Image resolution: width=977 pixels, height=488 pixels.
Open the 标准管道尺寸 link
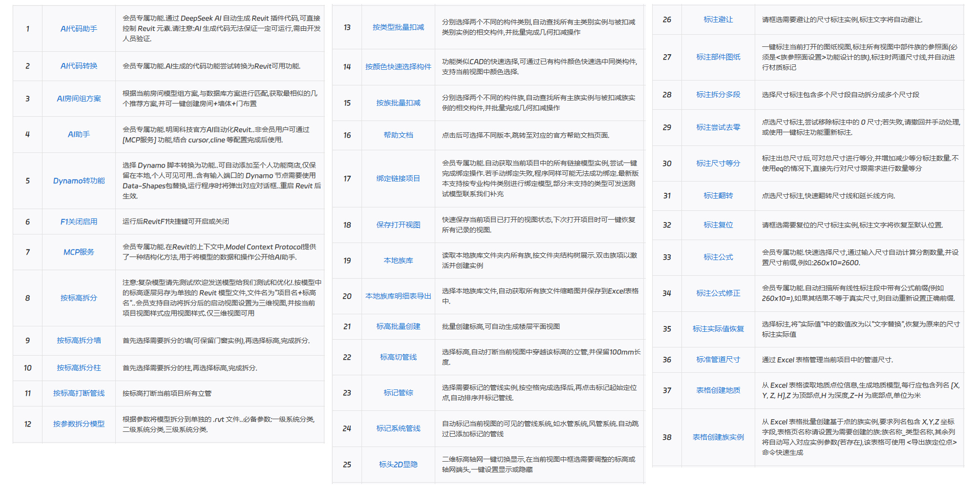718,359
